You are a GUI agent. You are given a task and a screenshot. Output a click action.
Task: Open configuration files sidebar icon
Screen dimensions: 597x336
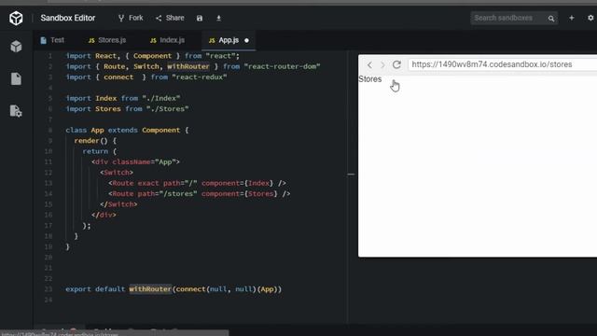pos(16,111)
